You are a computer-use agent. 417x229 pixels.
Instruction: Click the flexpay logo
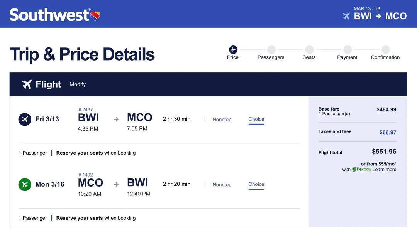click(x=361, y=169)
